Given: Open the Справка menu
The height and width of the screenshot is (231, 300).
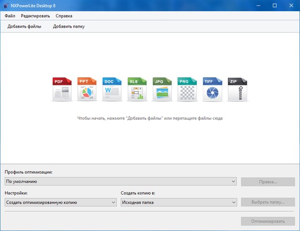Looking at the screenshot, I should pos(64,16).
